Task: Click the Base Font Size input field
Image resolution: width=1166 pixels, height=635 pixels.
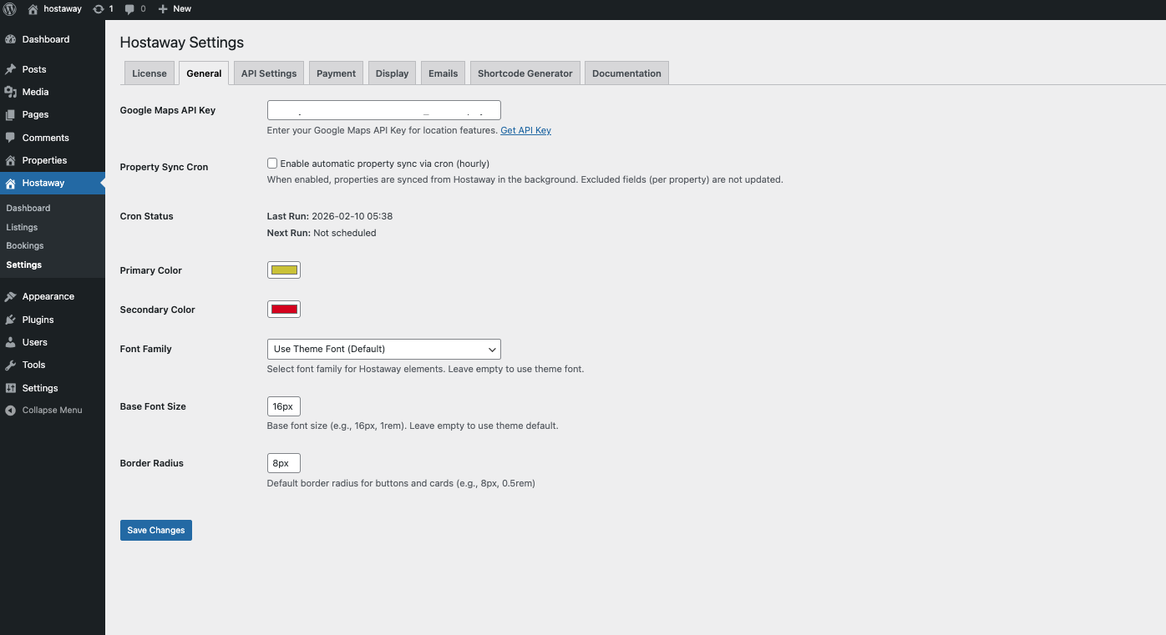Action: click(x=283, y=406)
